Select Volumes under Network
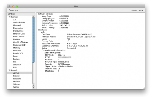Image resolution: width=152 pixels, height=99 pixels. coord(17,84)
